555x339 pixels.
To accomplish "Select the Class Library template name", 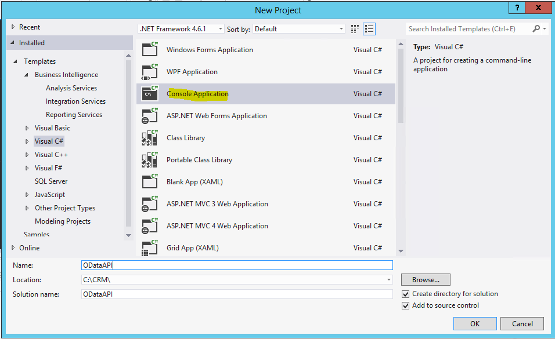I will 185,138.
